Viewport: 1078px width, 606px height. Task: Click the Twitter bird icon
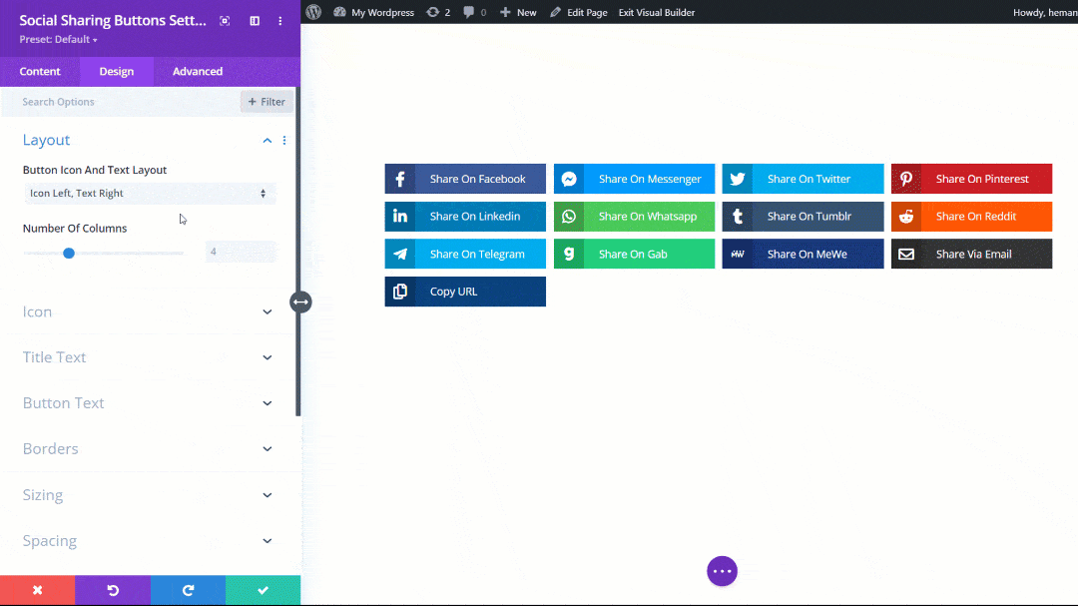[737, 179]
